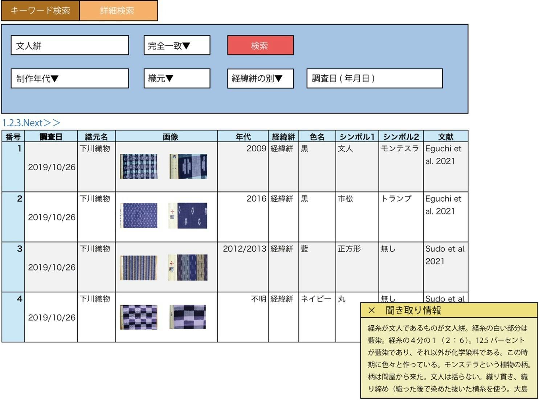This screenshot has width=539, height=400.
Task: Expand the 織元 dropdown
Action: click(x=177, y=78)
